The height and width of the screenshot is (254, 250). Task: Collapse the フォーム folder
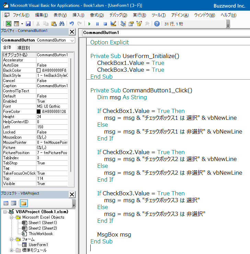pyautogui.click(x=11, y=239)
